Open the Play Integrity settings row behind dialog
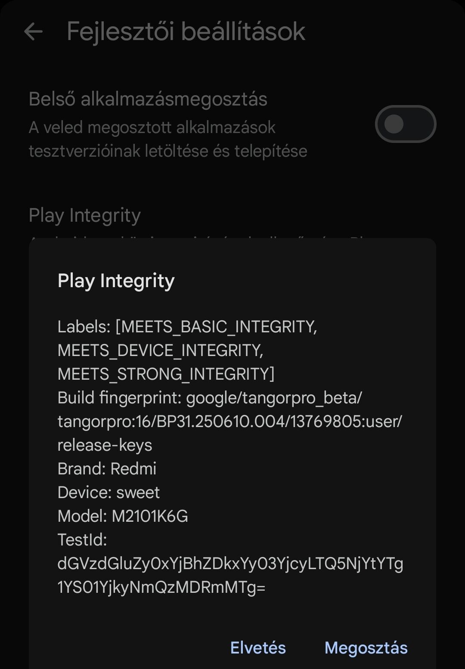This screenshot has height=669, width=465. (85, 215)
